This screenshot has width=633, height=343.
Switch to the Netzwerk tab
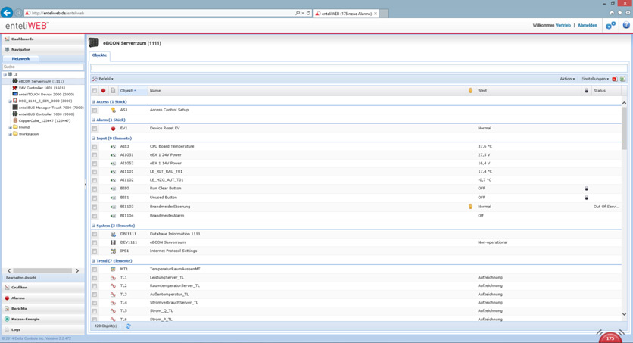click(20, 58)
